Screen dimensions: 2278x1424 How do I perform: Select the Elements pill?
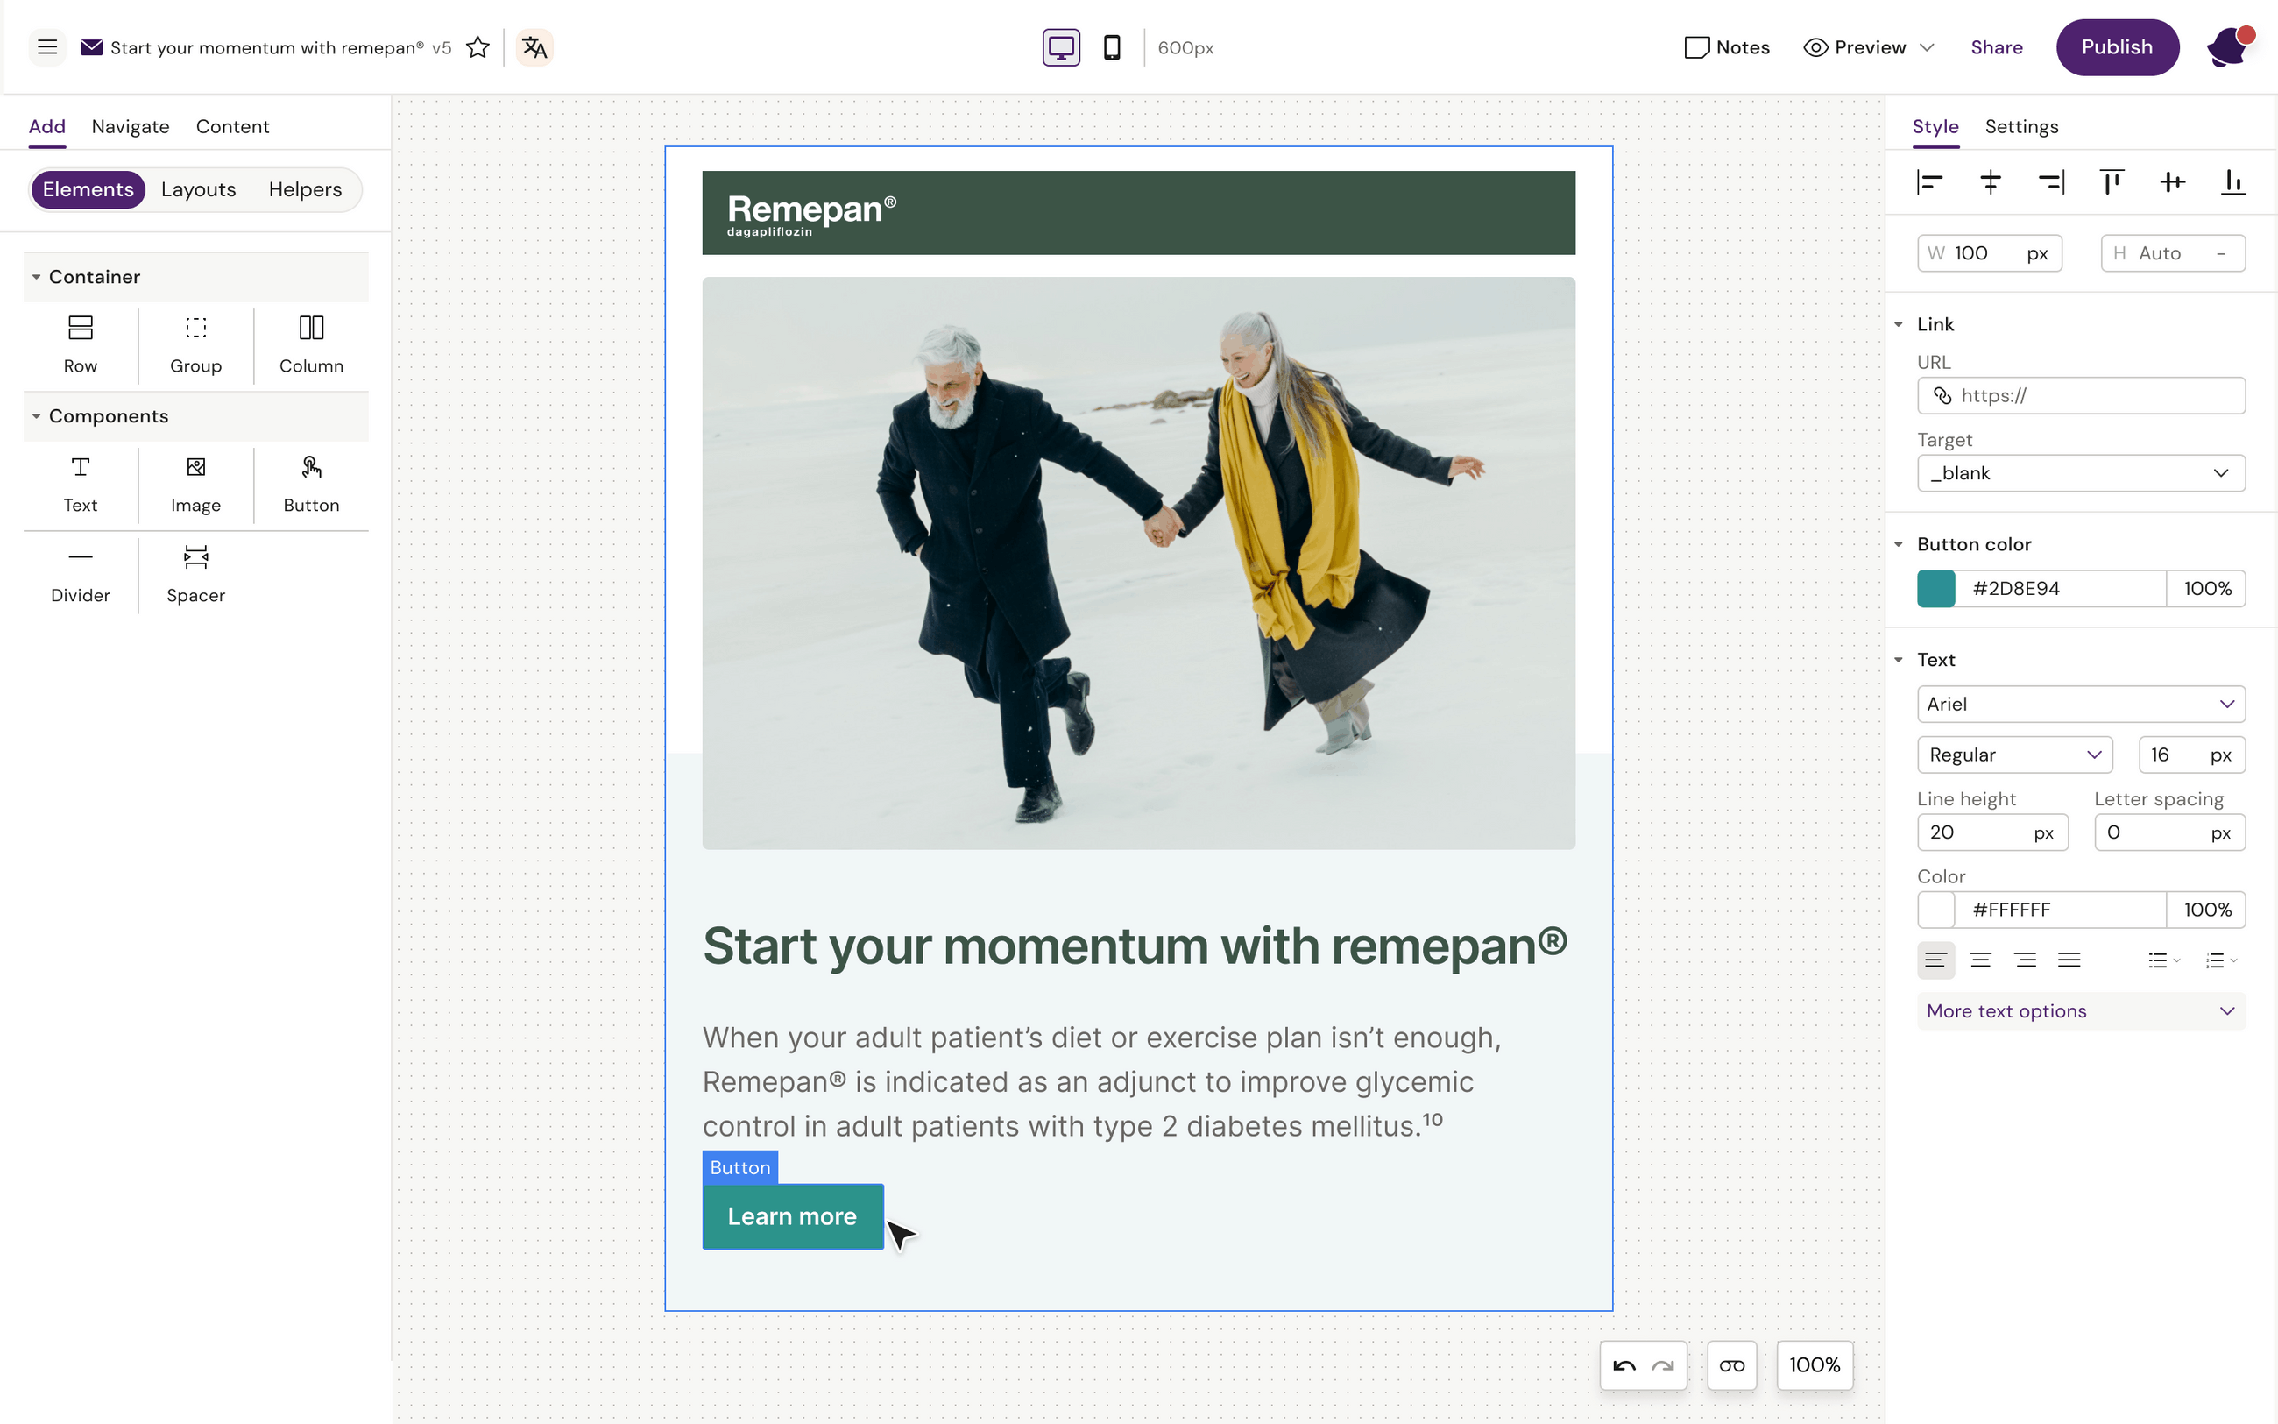coord(88,189)
